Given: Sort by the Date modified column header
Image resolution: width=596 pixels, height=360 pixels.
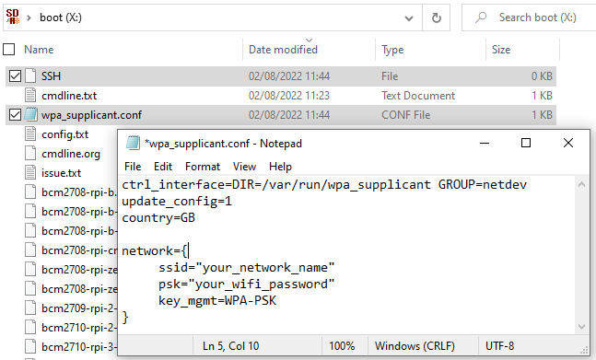Looking at the screenshot, I should 283,50.
